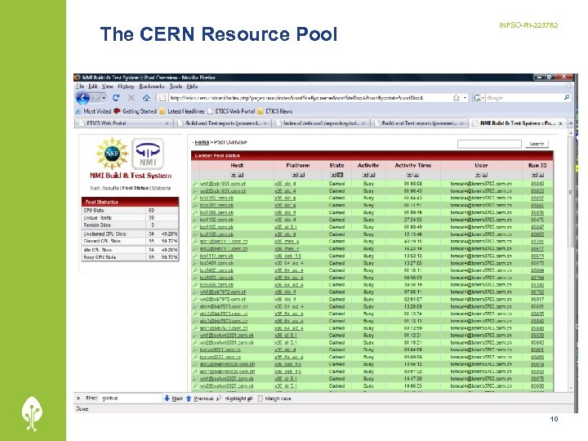Viewport: 588px width, 441px height.
Task: Open the History menu
Action: point(126,87)
